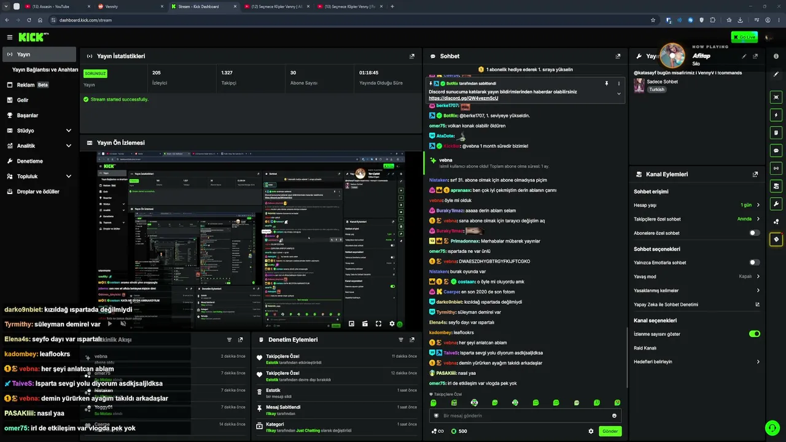Turn off İzlenme sayısını göster switch
This screenshot has width=786, height=442.
click(755, 334)
